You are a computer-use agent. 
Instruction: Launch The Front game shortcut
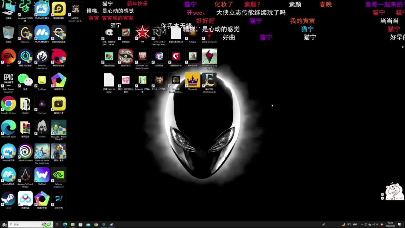(x=42, y=105)
